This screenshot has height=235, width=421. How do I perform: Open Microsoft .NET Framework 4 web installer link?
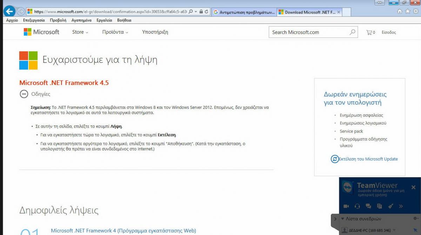123,230
